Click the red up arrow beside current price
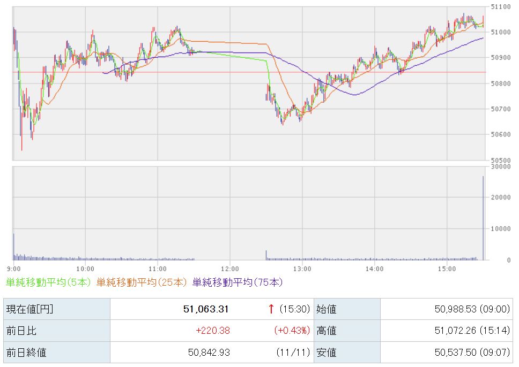 pyautogui.click(x=271, y=309)
